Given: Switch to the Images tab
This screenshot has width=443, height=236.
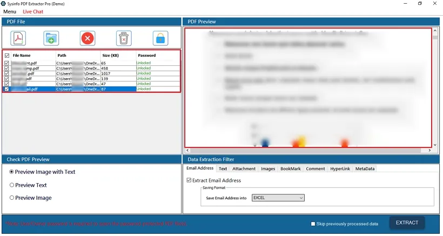Looking at the screenshot, I should pos(268,169).
